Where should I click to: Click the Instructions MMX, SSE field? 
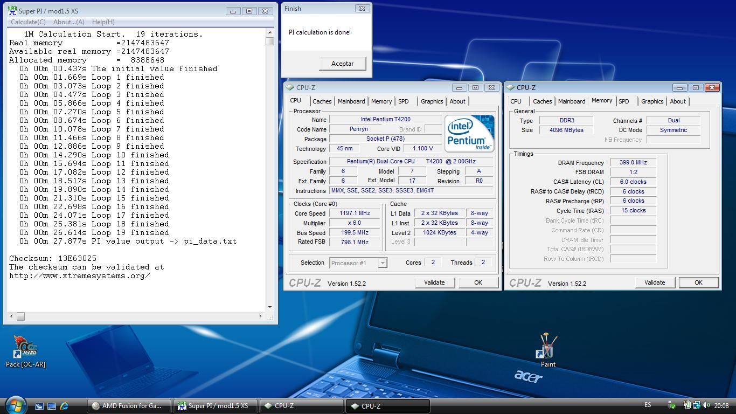412,190
